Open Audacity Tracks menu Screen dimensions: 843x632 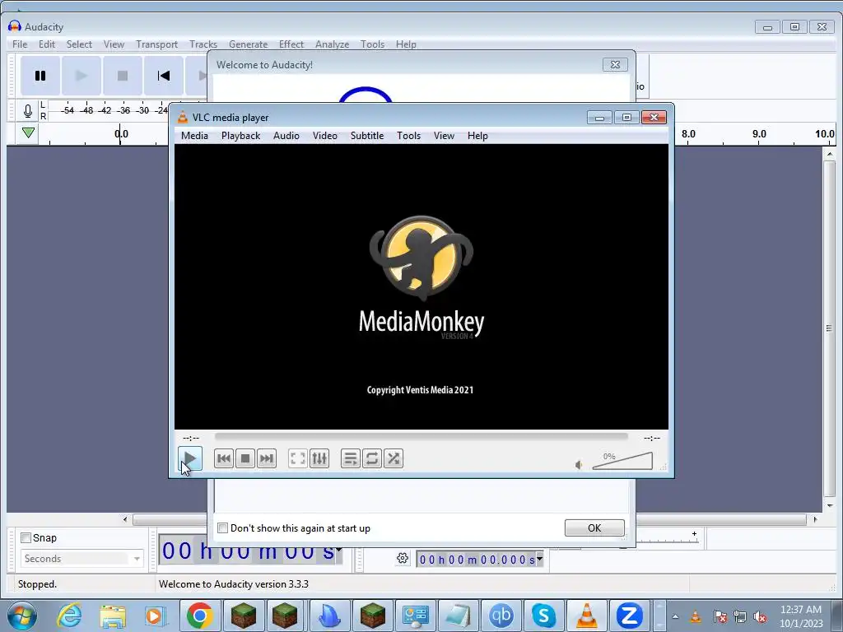tap(203, 44)
